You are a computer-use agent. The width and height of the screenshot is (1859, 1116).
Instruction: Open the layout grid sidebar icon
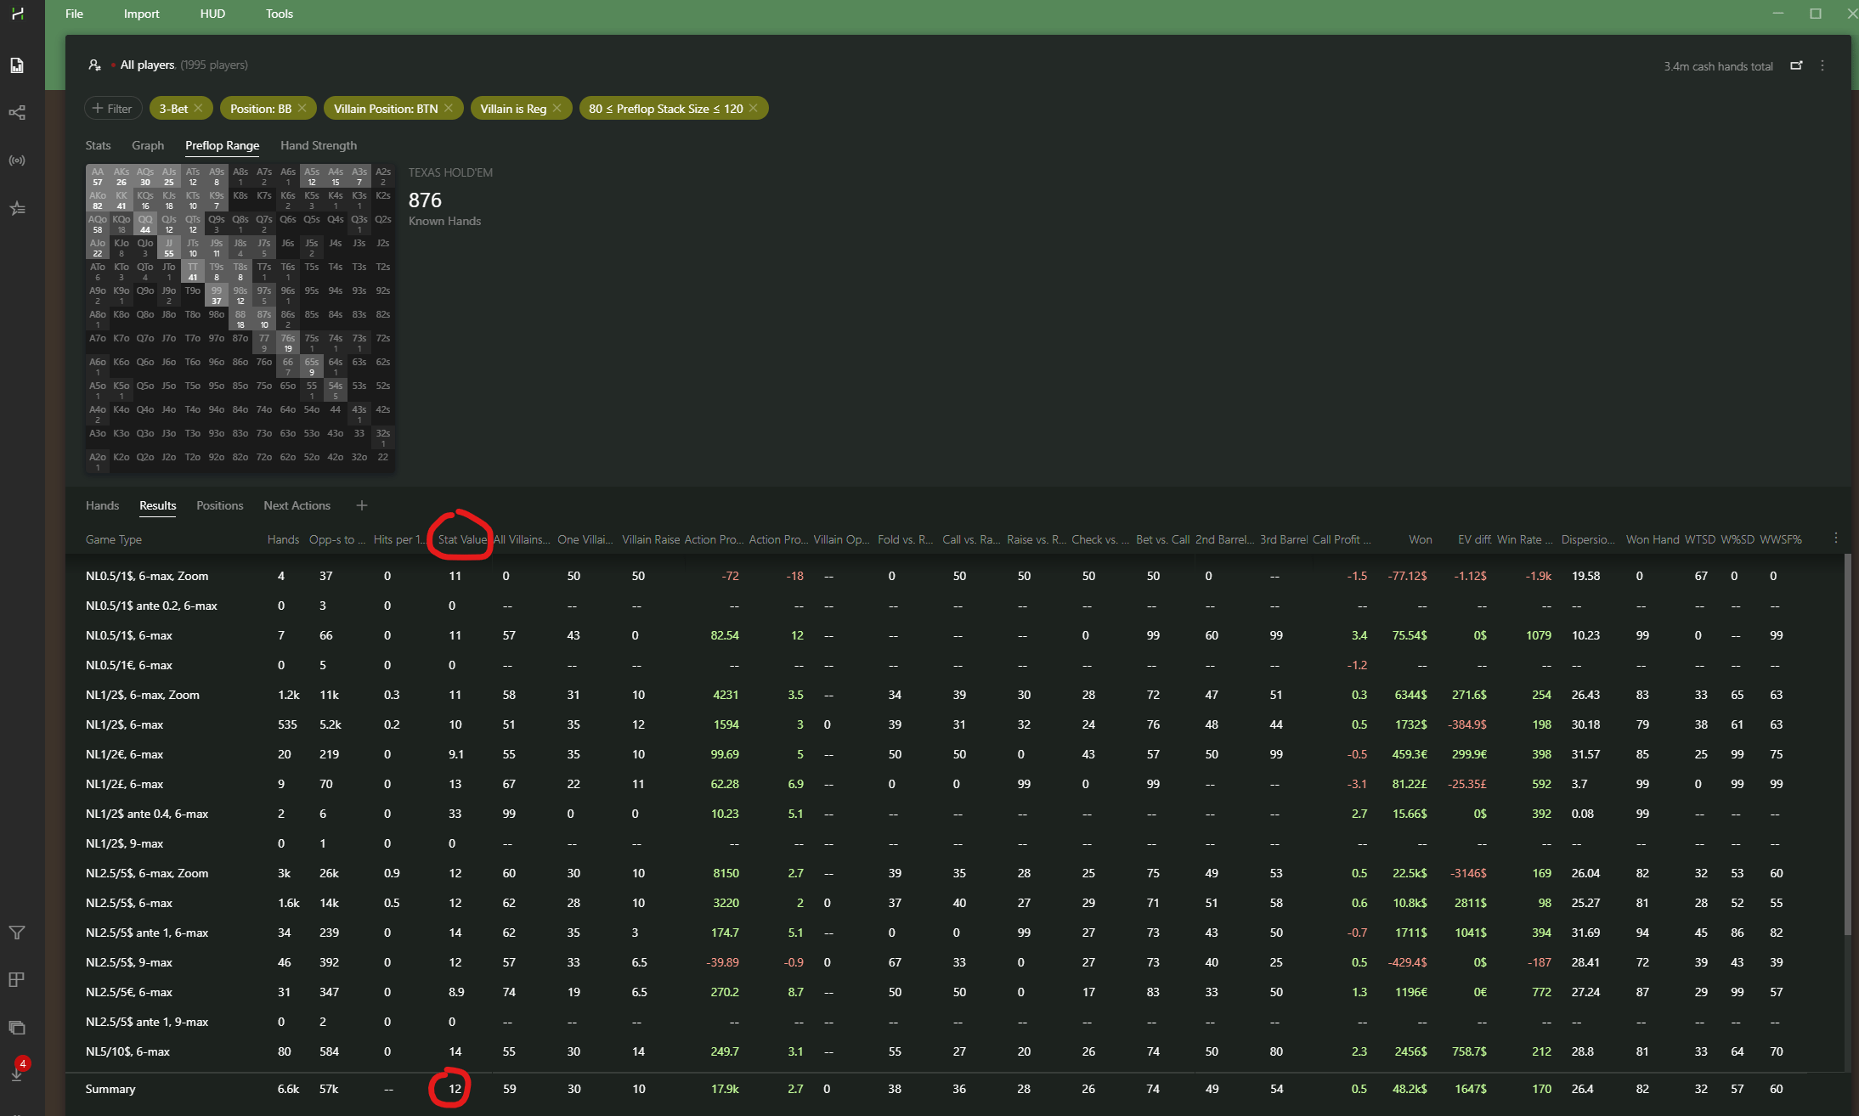(x=17, y=979)
